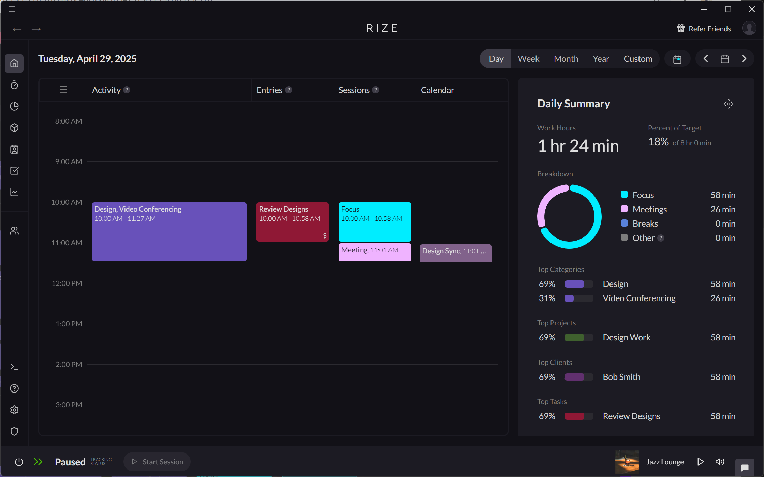
Task: Select the tasks checkbox icon in the sidebar
Action: pyautogui.click(x=14, y=171)
